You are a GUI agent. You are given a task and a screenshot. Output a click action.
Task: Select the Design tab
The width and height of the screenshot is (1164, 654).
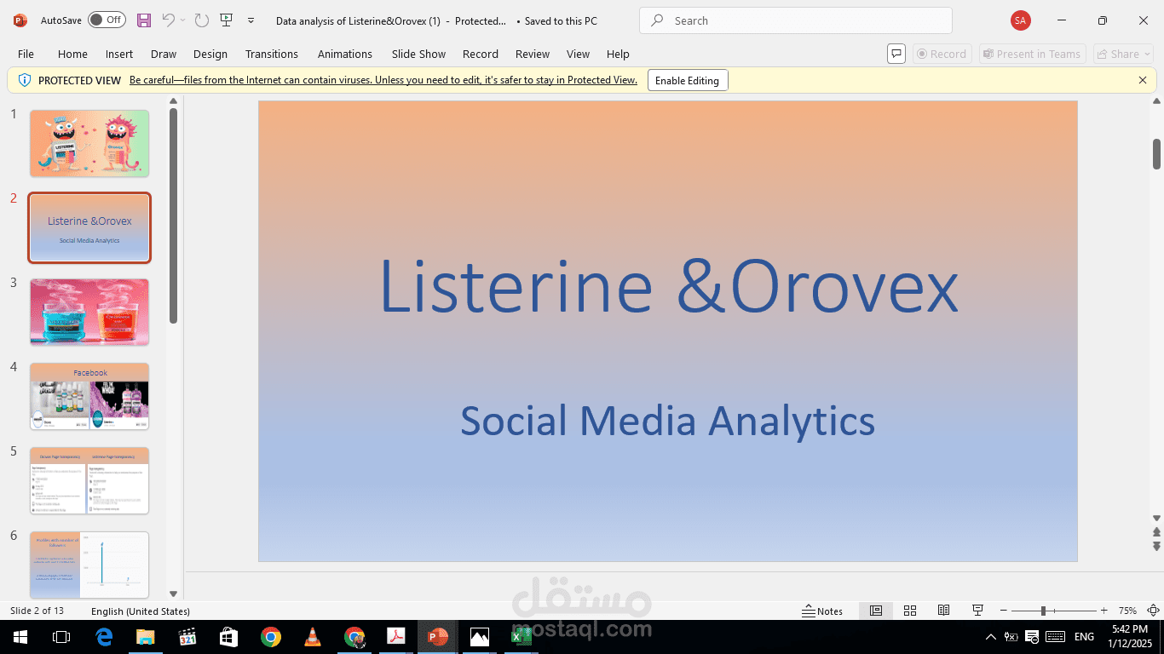210,54
